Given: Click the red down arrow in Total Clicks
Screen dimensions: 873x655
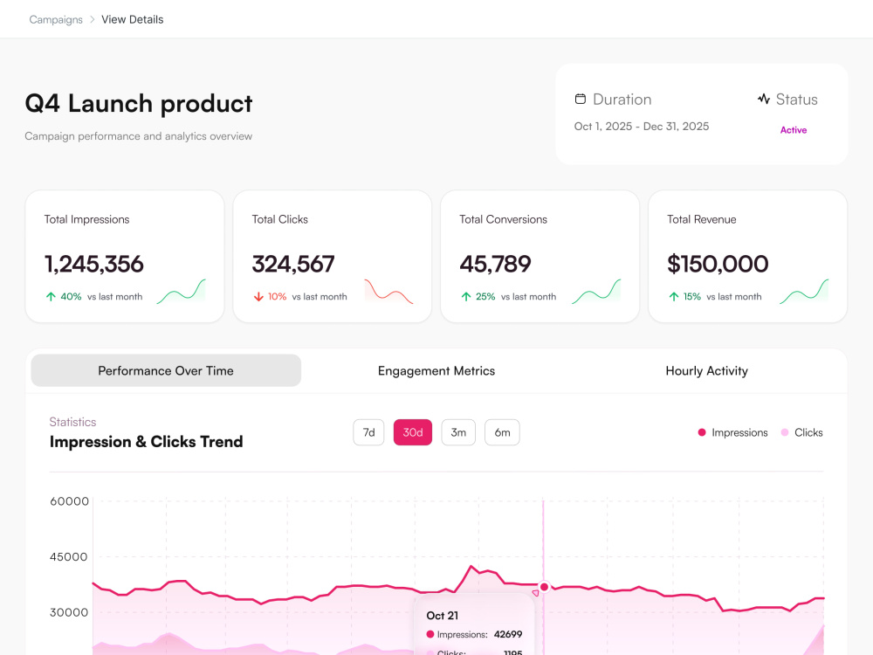Looking at the screenshot, I should (x=258, y=296).
